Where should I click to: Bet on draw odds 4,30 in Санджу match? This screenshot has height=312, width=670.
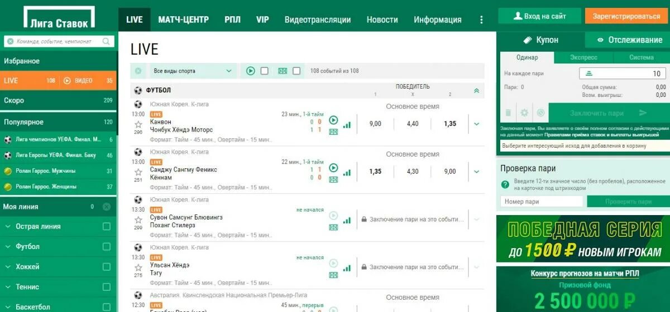413,172
